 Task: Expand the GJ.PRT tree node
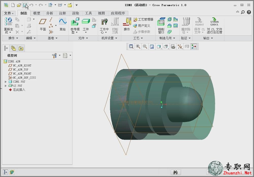pos(6,86)
